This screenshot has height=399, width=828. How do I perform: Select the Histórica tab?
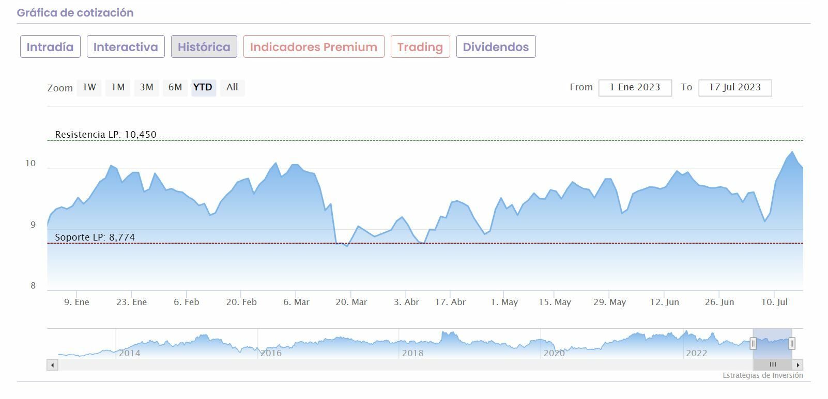coord(204,47)
